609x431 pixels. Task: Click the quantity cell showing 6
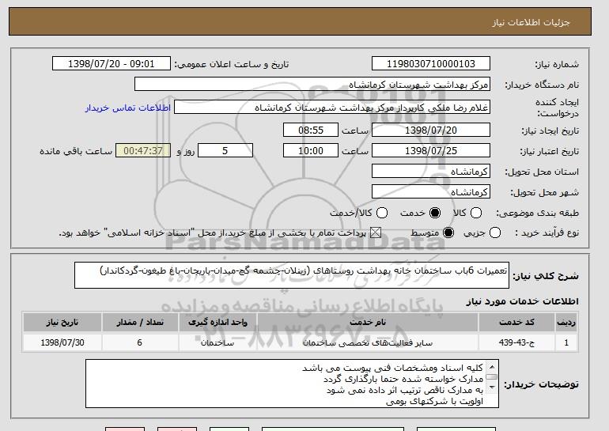[x=140, y=342]
